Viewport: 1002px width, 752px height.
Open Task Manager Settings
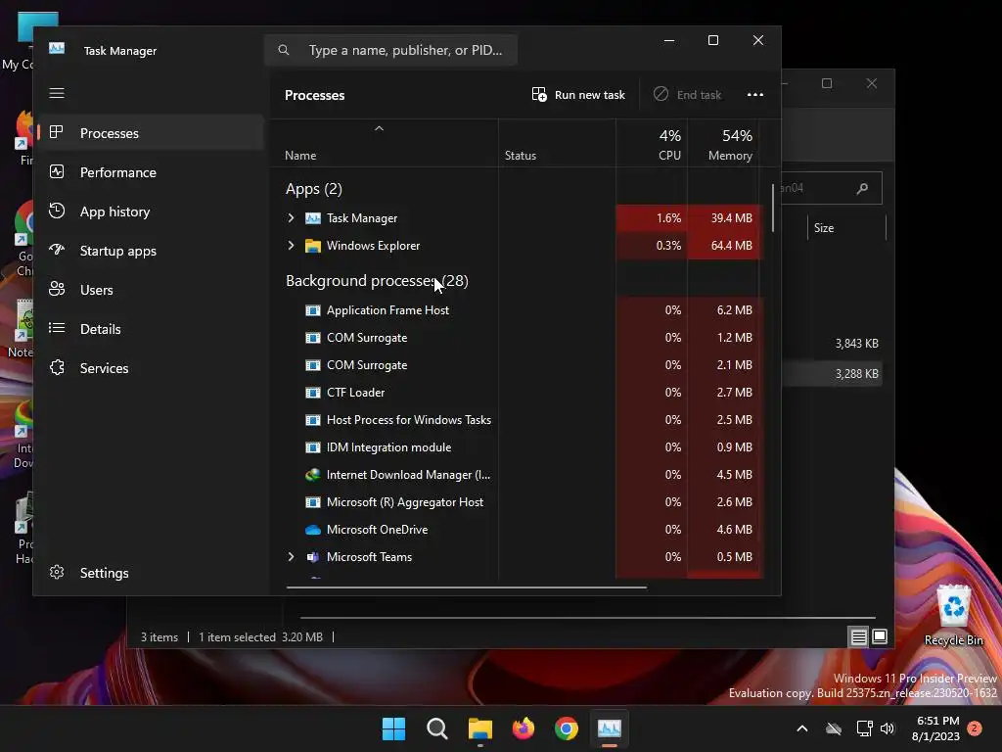(x=152, y=572)
